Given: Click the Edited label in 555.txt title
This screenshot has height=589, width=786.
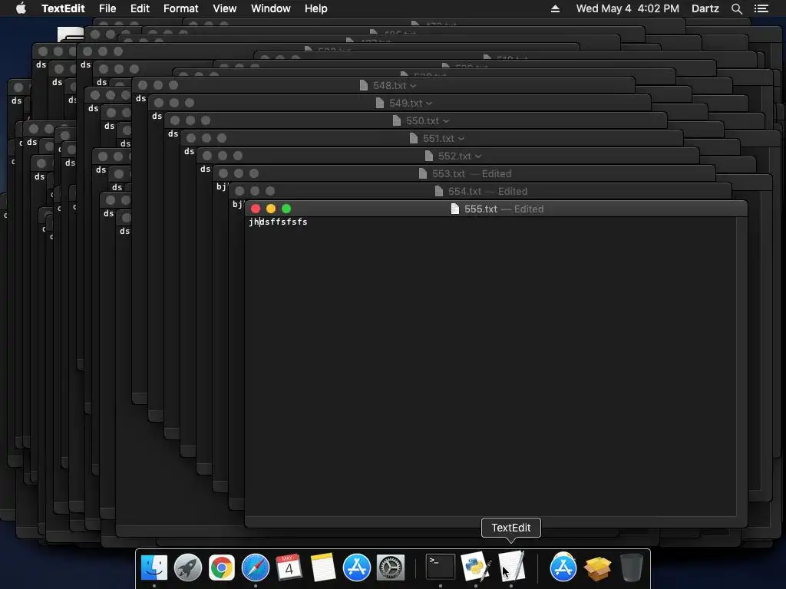Looking at the screenshot, I should point(529,209).
